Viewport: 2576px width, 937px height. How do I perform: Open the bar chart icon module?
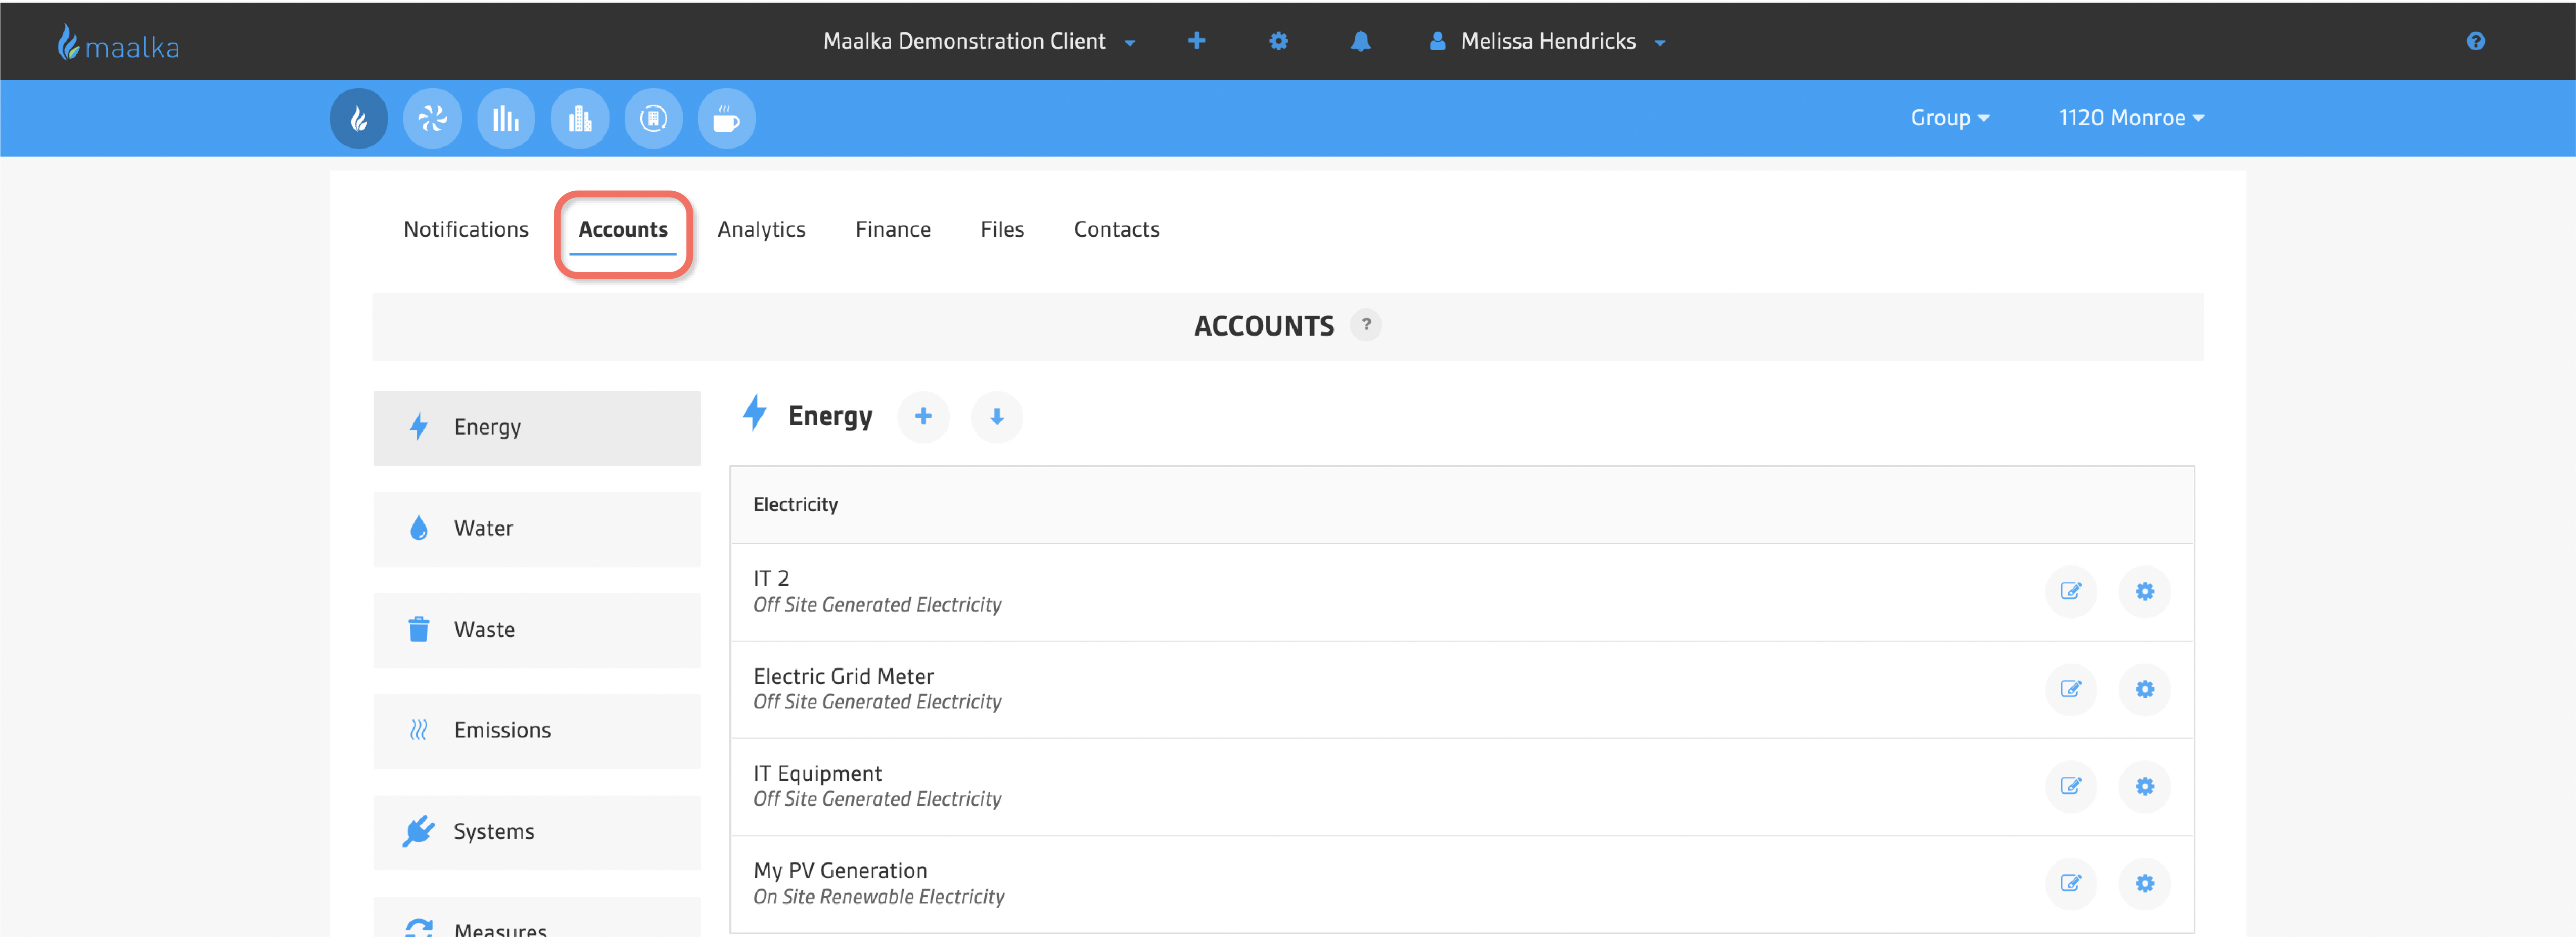(x=506, y=119)
